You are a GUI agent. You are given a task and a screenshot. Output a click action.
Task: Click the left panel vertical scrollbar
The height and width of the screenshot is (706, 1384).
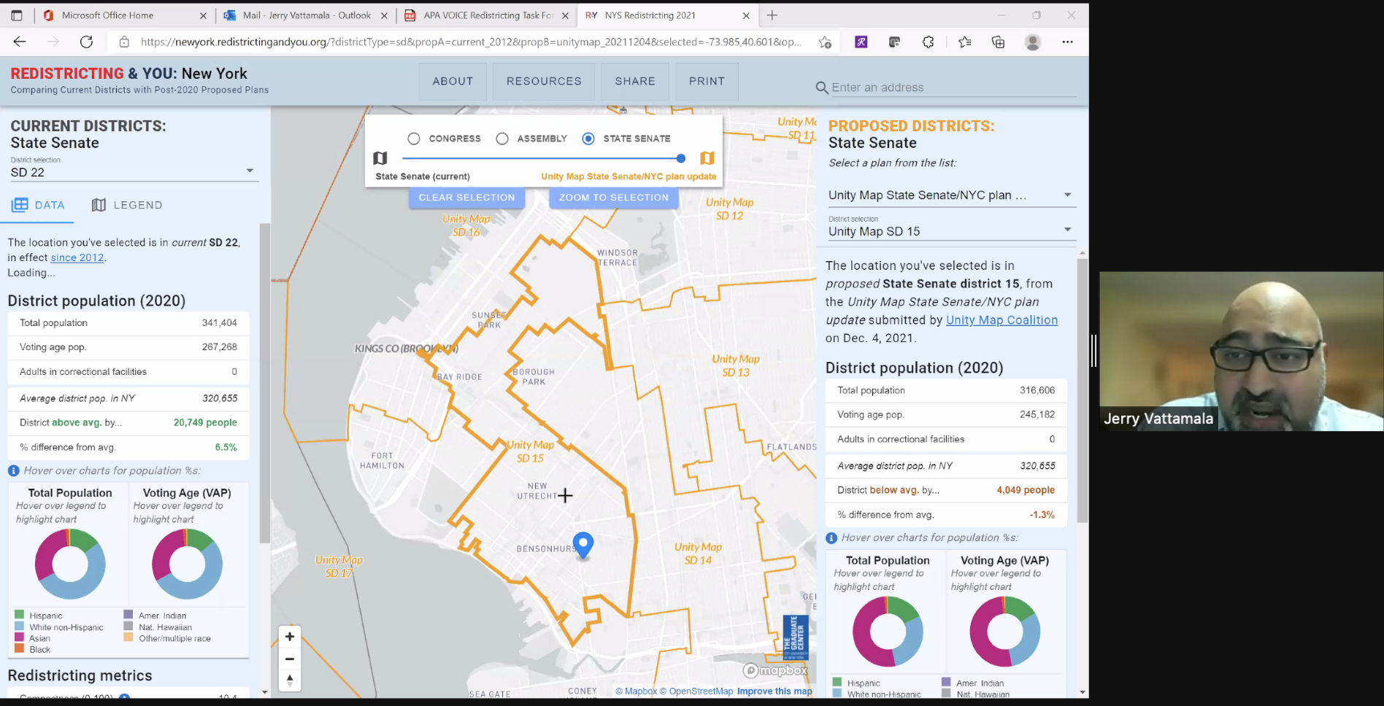(x=265, y=383)
